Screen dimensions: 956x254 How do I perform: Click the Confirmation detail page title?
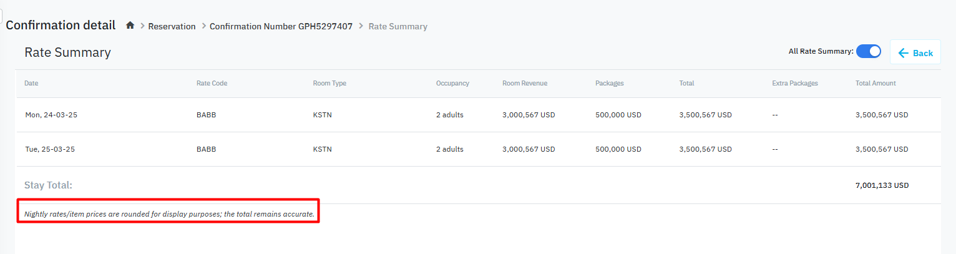click(x=61, y=26)
